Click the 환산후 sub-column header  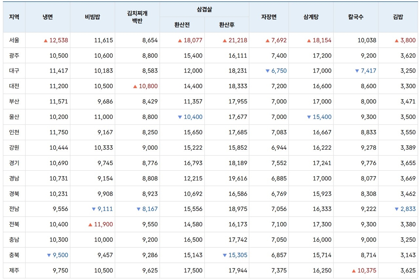pyautogui.click(x=227, y=25)
